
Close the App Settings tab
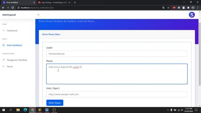pyautogui.click(x=69, y=3)
